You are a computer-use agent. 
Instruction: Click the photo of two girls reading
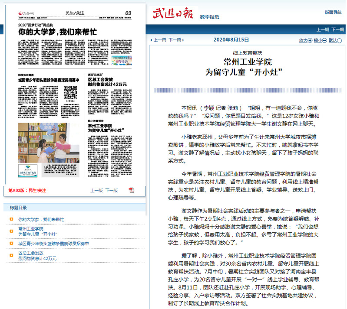49,143
